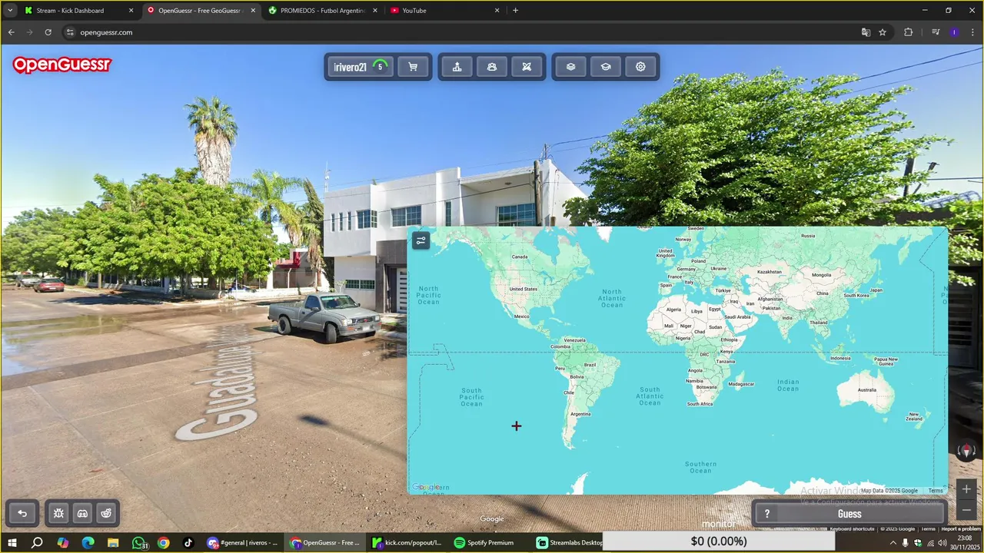Image resolution: width=984 pixels, height=553 pixels.
Task: Open map options sliders icon
Action: [421, 240]
